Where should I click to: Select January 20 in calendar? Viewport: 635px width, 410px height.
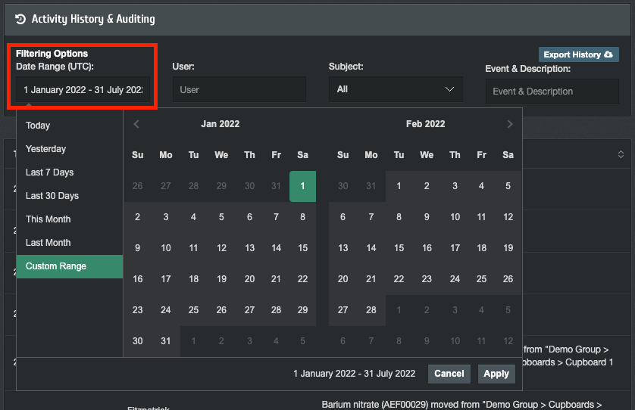pos(249,279)
